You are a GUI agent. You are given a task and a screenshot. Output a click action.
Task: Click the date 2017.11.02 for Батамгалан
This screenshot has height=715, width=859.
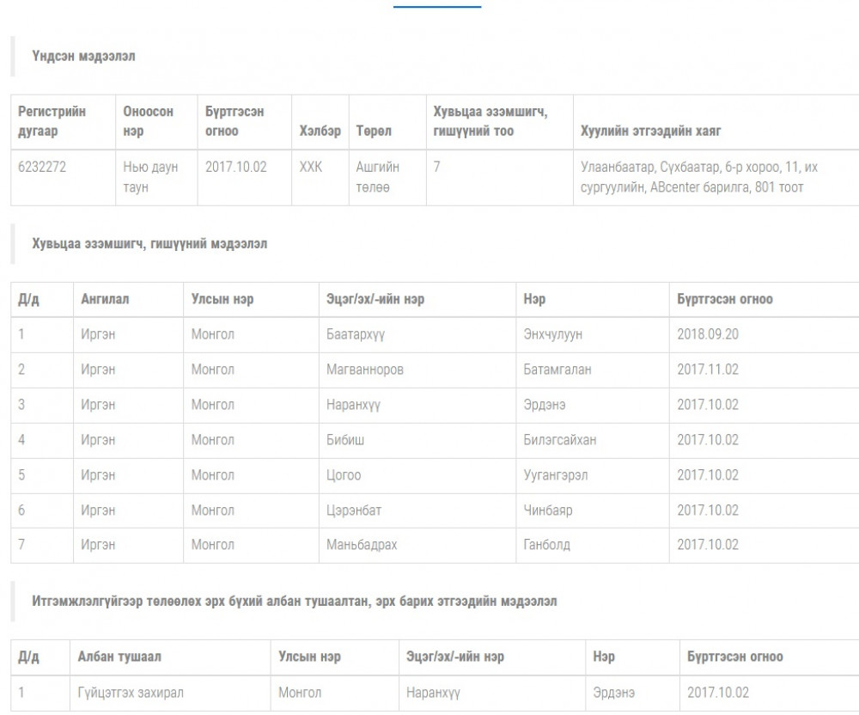pyautogui.click(x=707, y=370)
